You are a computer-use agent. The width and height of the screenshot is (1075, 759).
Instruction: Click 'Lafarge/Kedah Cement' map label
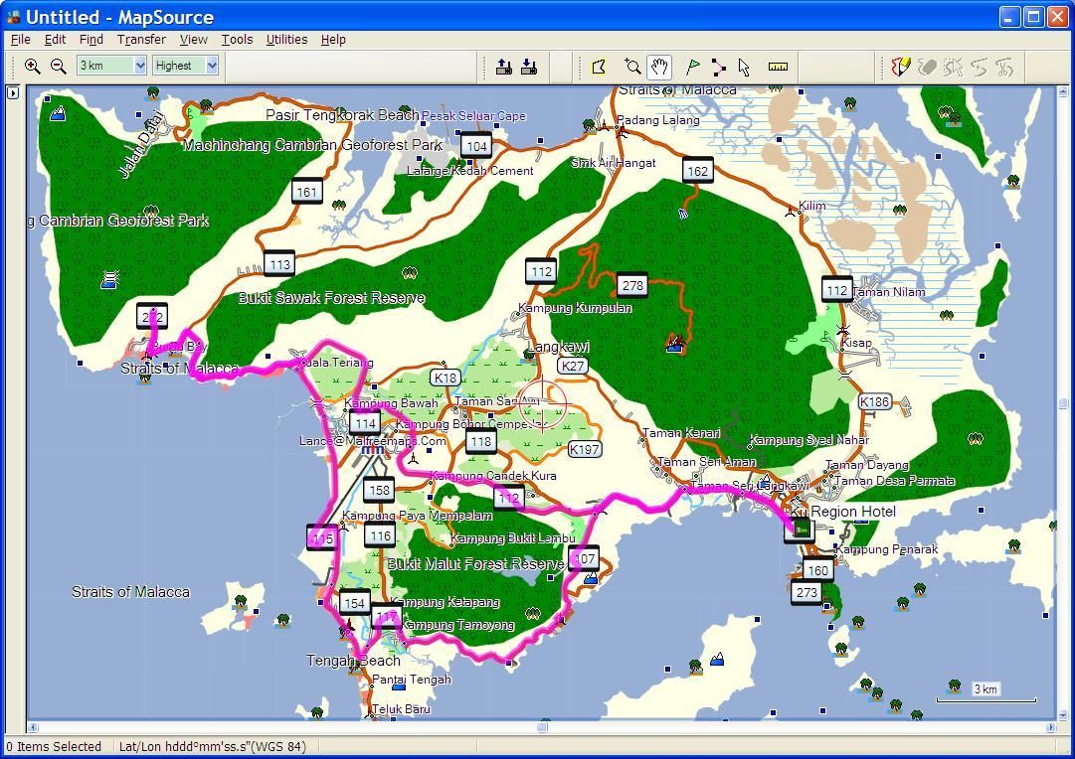click(470, 171)
